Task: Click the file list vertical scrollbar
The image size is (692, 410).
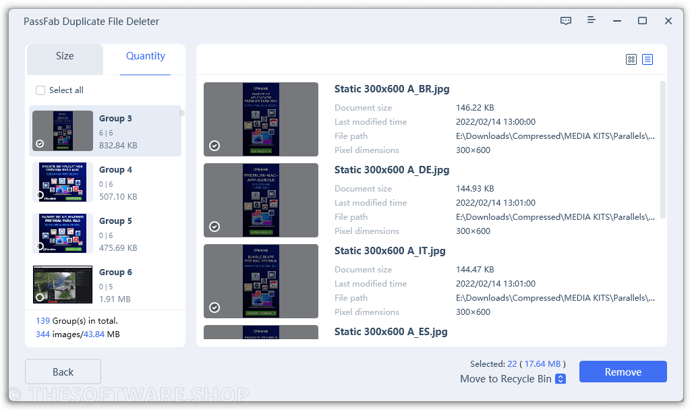Action: 663,150
